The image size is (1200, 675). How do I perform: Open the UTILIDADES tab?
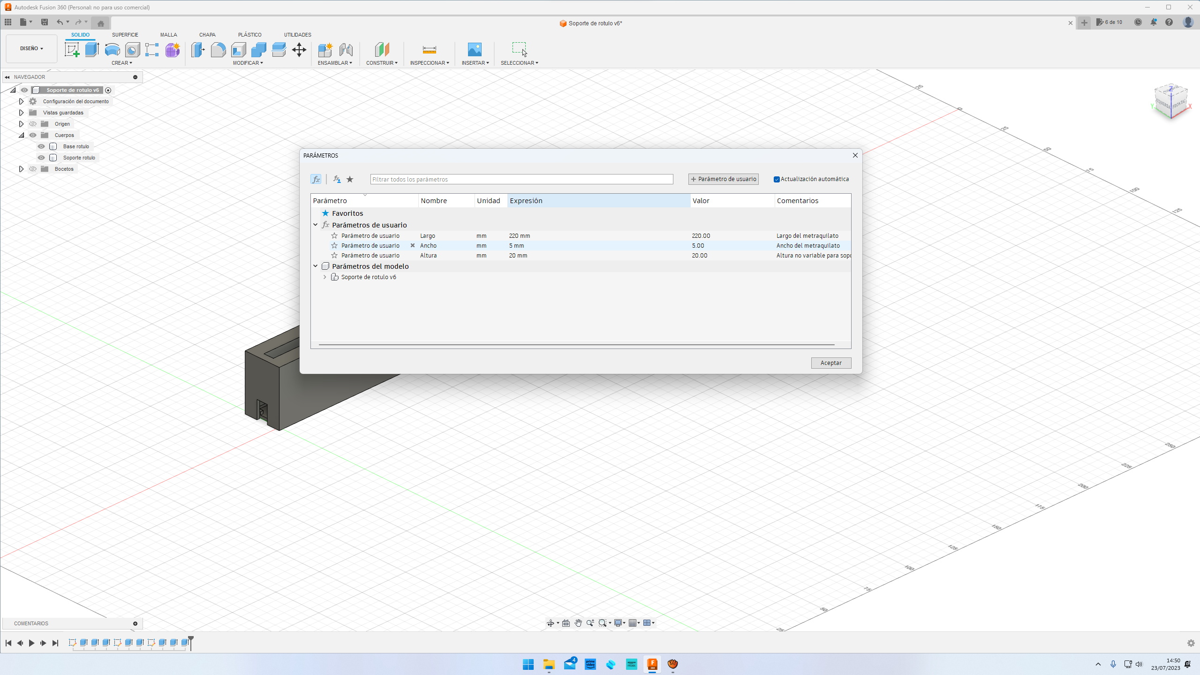pos(297,35)
